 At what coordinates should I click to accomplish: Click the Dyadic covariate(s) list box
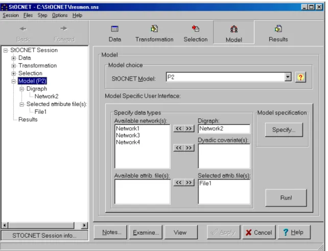[x=224, y=156]
